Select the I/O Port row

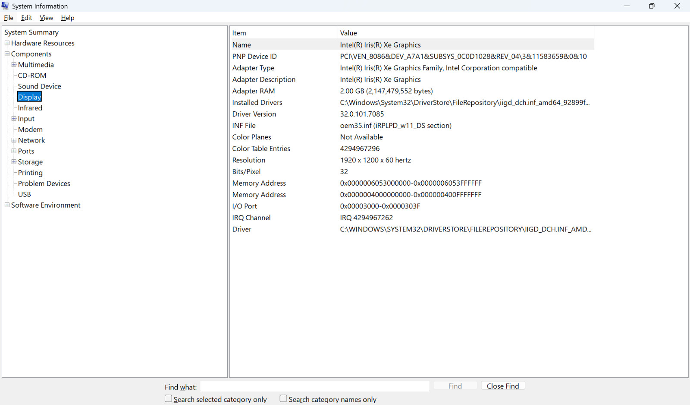click(x=413, y=206)
